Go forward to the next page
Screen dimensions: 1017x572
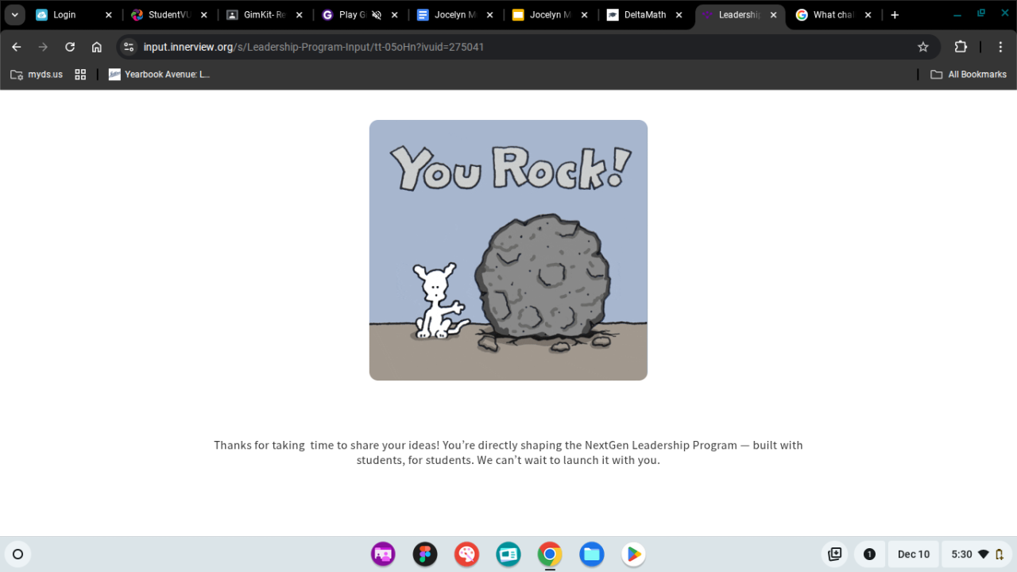pyautogui.click(x=43, y=47)
